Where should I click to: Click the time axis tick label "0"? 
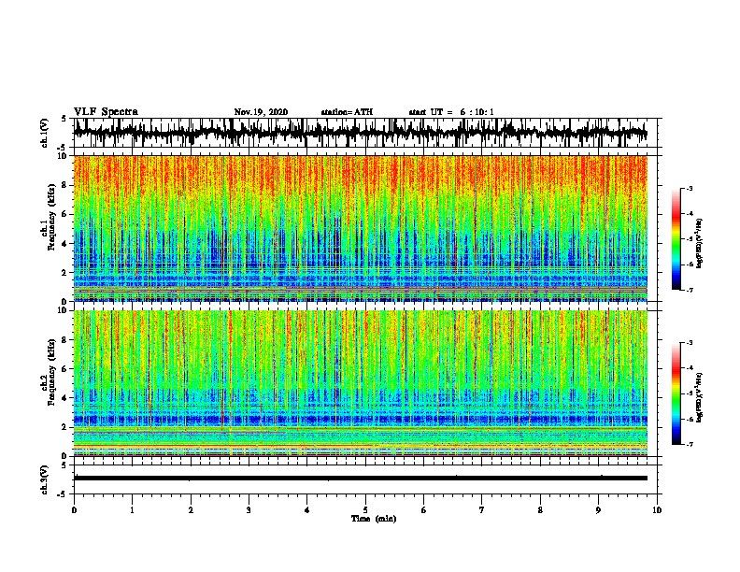click(x=74, y=510)
